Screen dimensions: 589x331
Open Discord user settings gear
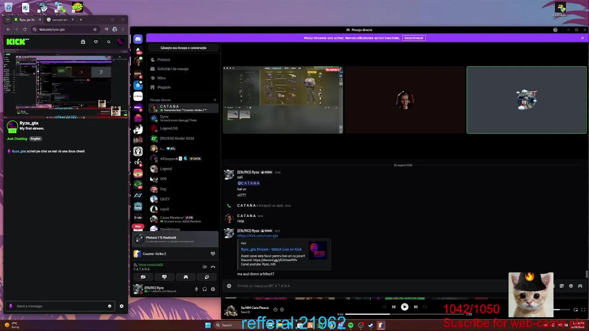[213, 289]
